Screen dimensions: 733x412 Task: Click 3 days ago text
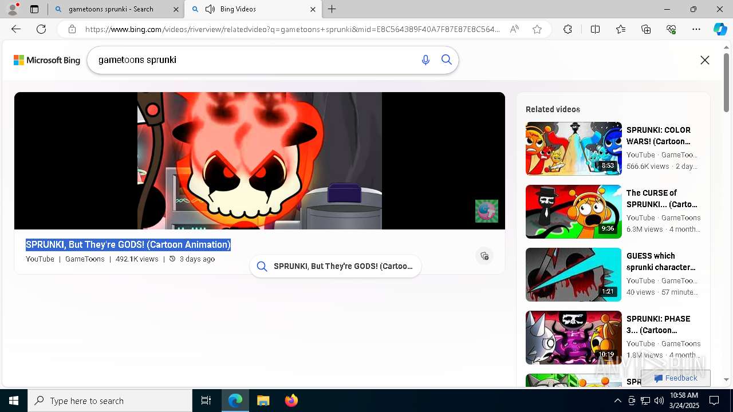[x=197, y=259]
